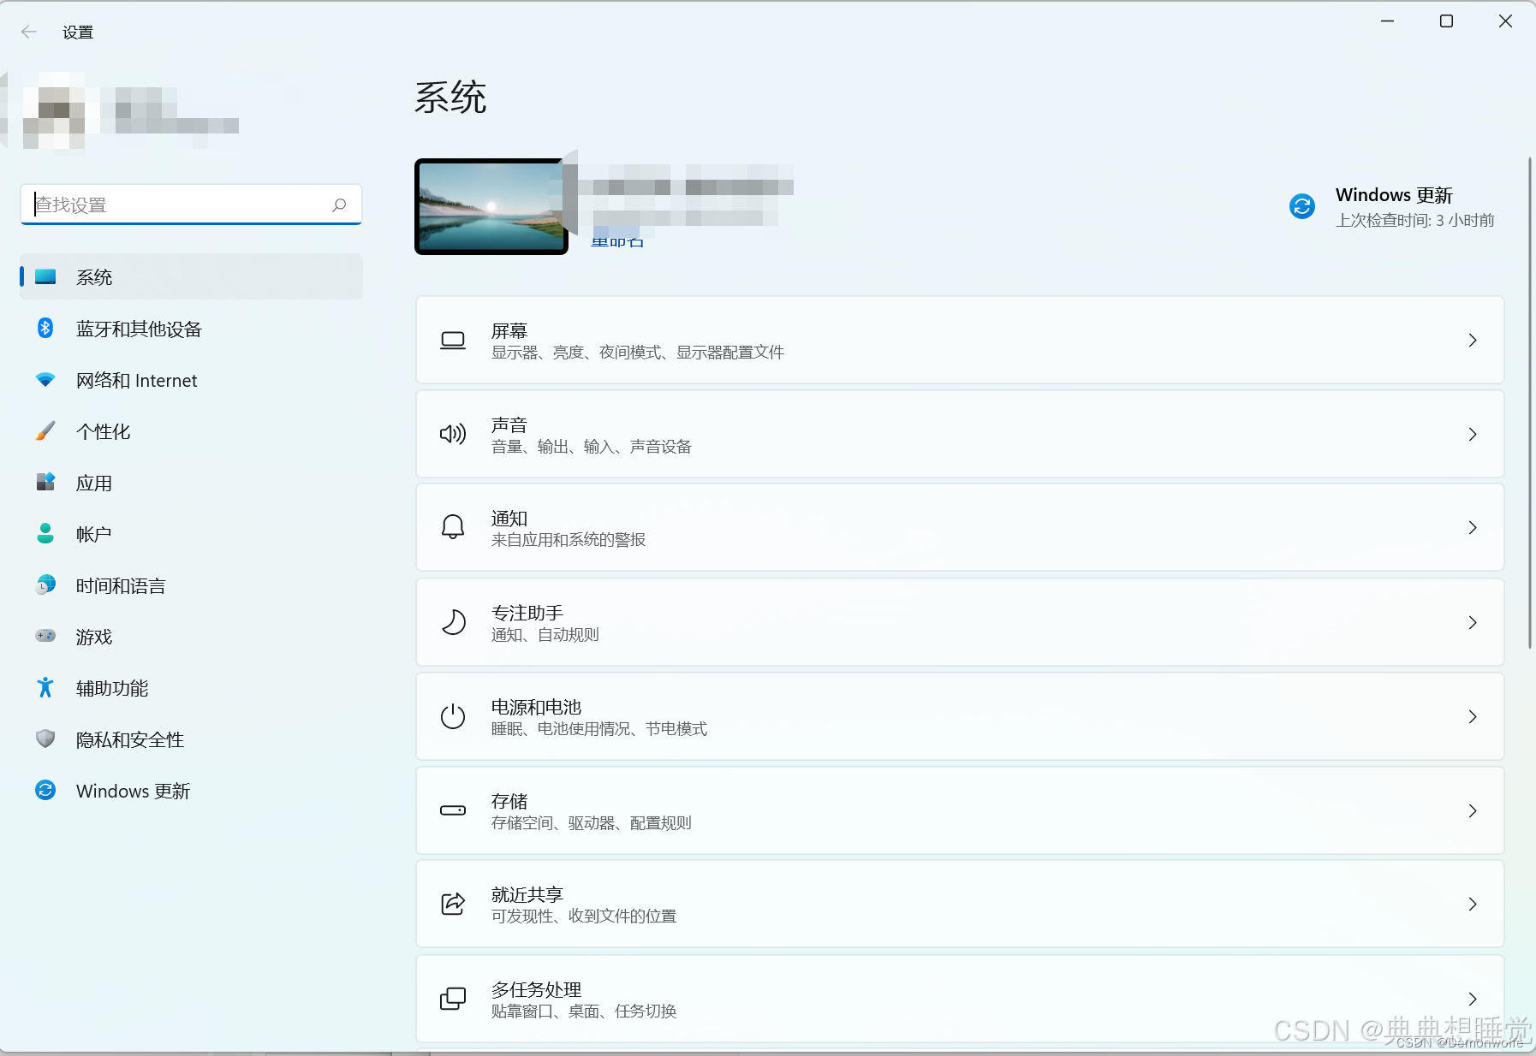Image resolution: width=1536 pixels, height=1056 pixels.
Task: Expand the 通知 row chevron
Action: point(1473,528)
